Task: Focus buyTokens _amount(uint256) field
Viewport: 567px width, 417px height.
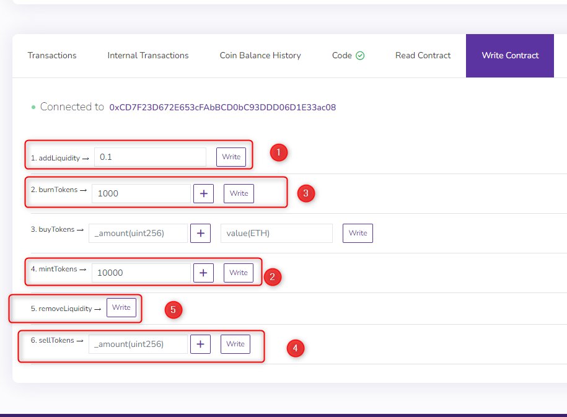Action: point(138,233)
